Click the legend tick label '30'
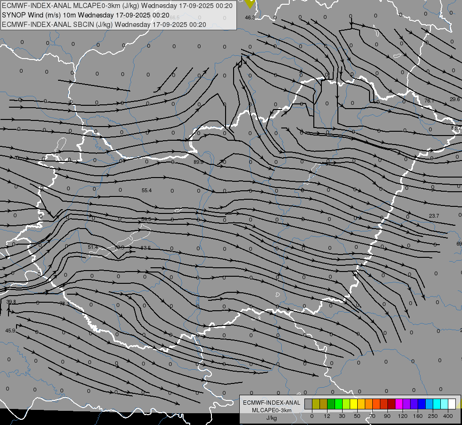462x425 pixels. (x=342, y=416)
